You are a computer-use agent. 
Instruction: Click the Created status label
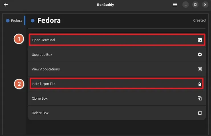(x=199, y=20)
